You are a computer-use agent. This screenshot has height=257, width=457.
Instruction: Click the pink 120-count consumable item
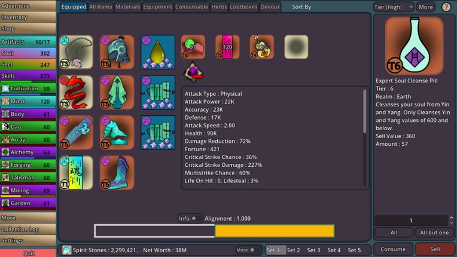click(x=227, y=47)
